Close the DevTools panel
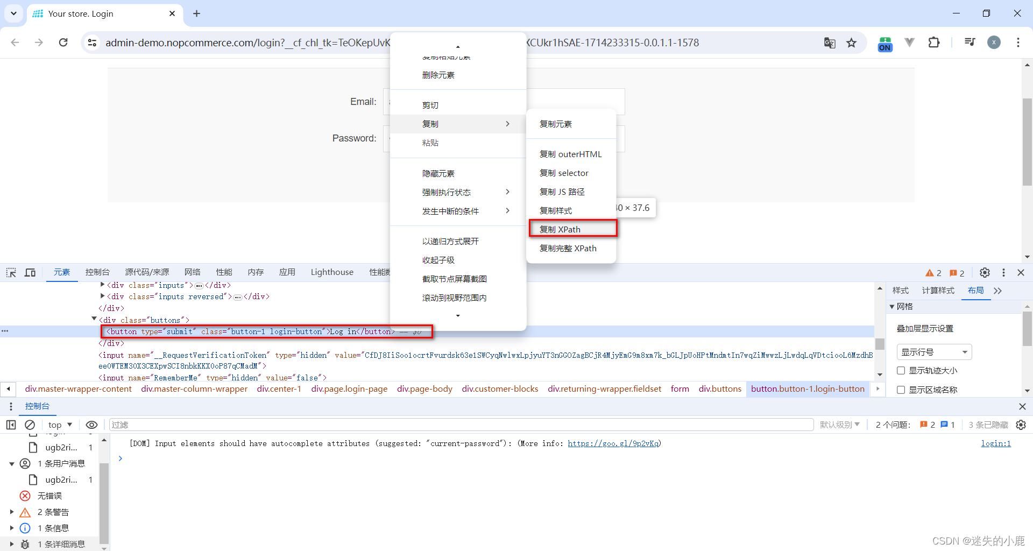 coord(1021,272)
